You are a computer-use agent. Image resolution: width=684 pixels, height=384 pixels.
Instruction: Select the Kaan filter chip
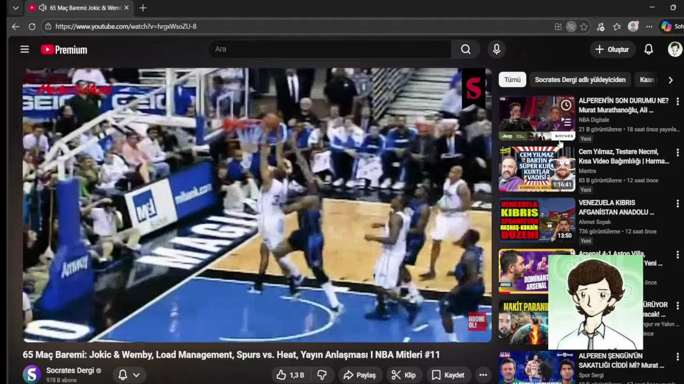647,79
